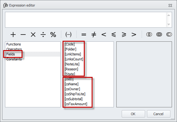Insert the multiplication operator
The width and height of the screenshot is (177, 122).
point(33,35)
